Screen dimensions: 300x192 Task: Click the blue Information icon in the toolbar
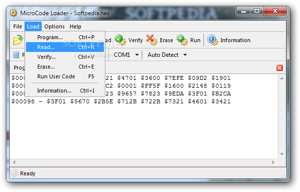(212, 40)
